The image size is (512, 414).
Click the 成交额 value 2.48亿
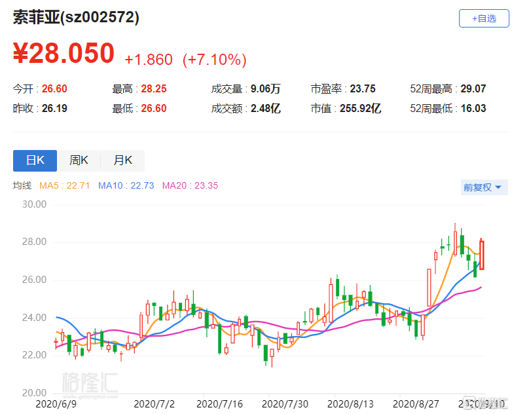pyautogui.click(x=265, y=108)
